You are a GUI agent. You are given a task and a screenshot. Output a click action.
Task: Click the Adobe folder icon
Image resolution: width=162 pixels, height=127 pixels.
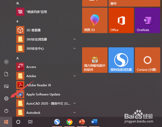[x=20, y=76]
